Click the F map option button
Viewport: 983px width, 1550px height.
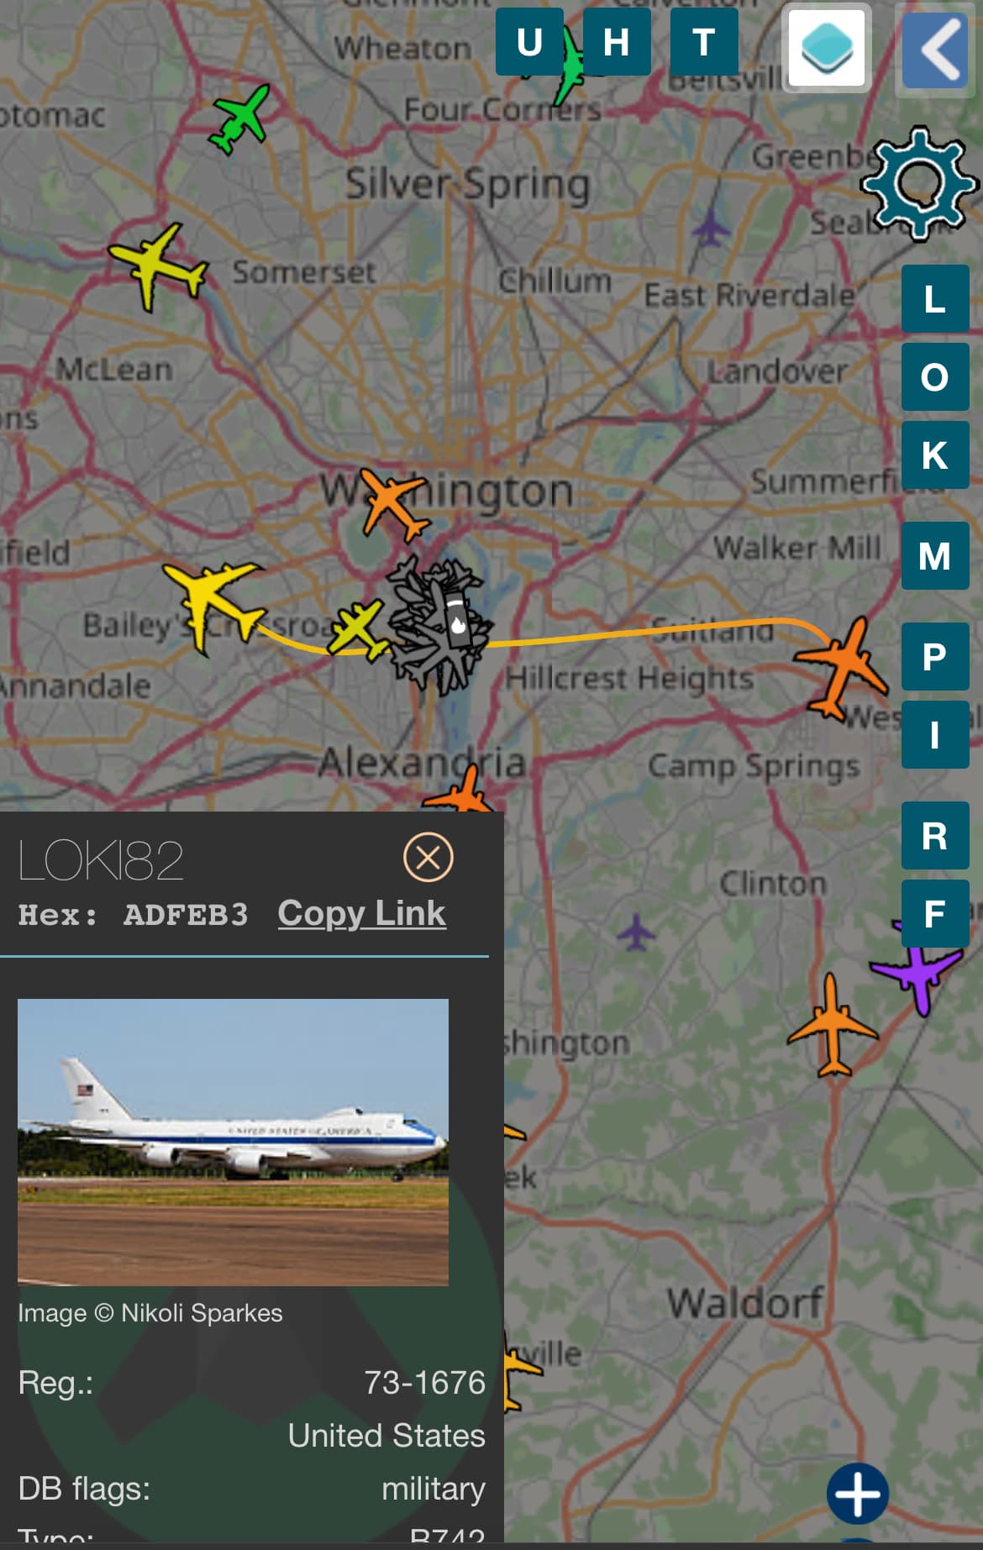coord(935,914)
